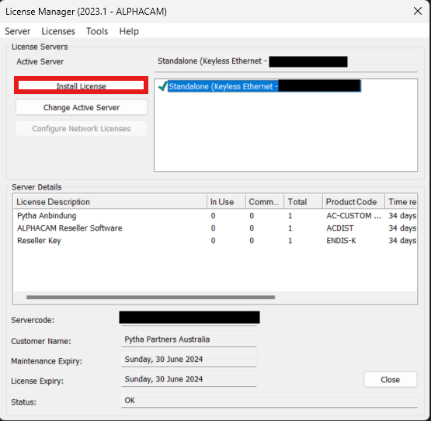Select the Standalone Keyless Ethernet server entry
Screen dimensions: 431x421
click(x=264, y=86)
